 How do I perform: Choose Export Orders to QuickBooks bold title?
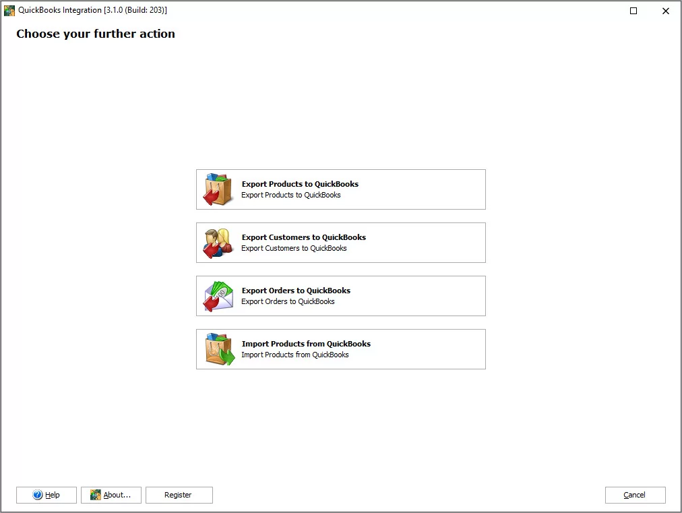pos(296,291)
